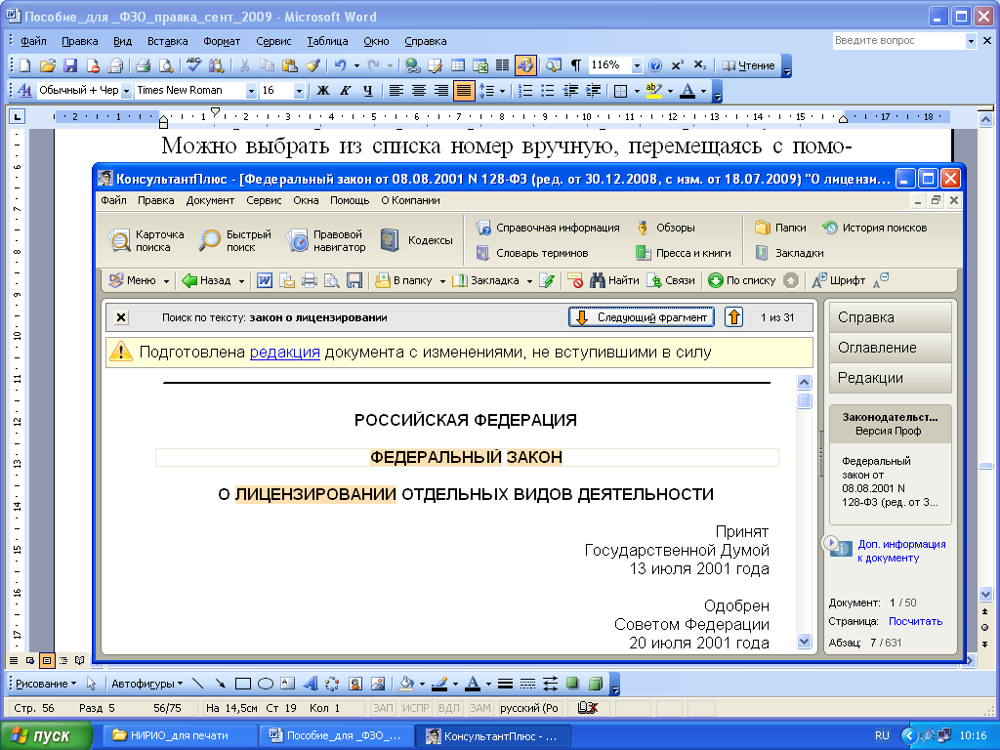1000x750 pixels.
Task: Open Карточка поиска
Action: point(146,240)
